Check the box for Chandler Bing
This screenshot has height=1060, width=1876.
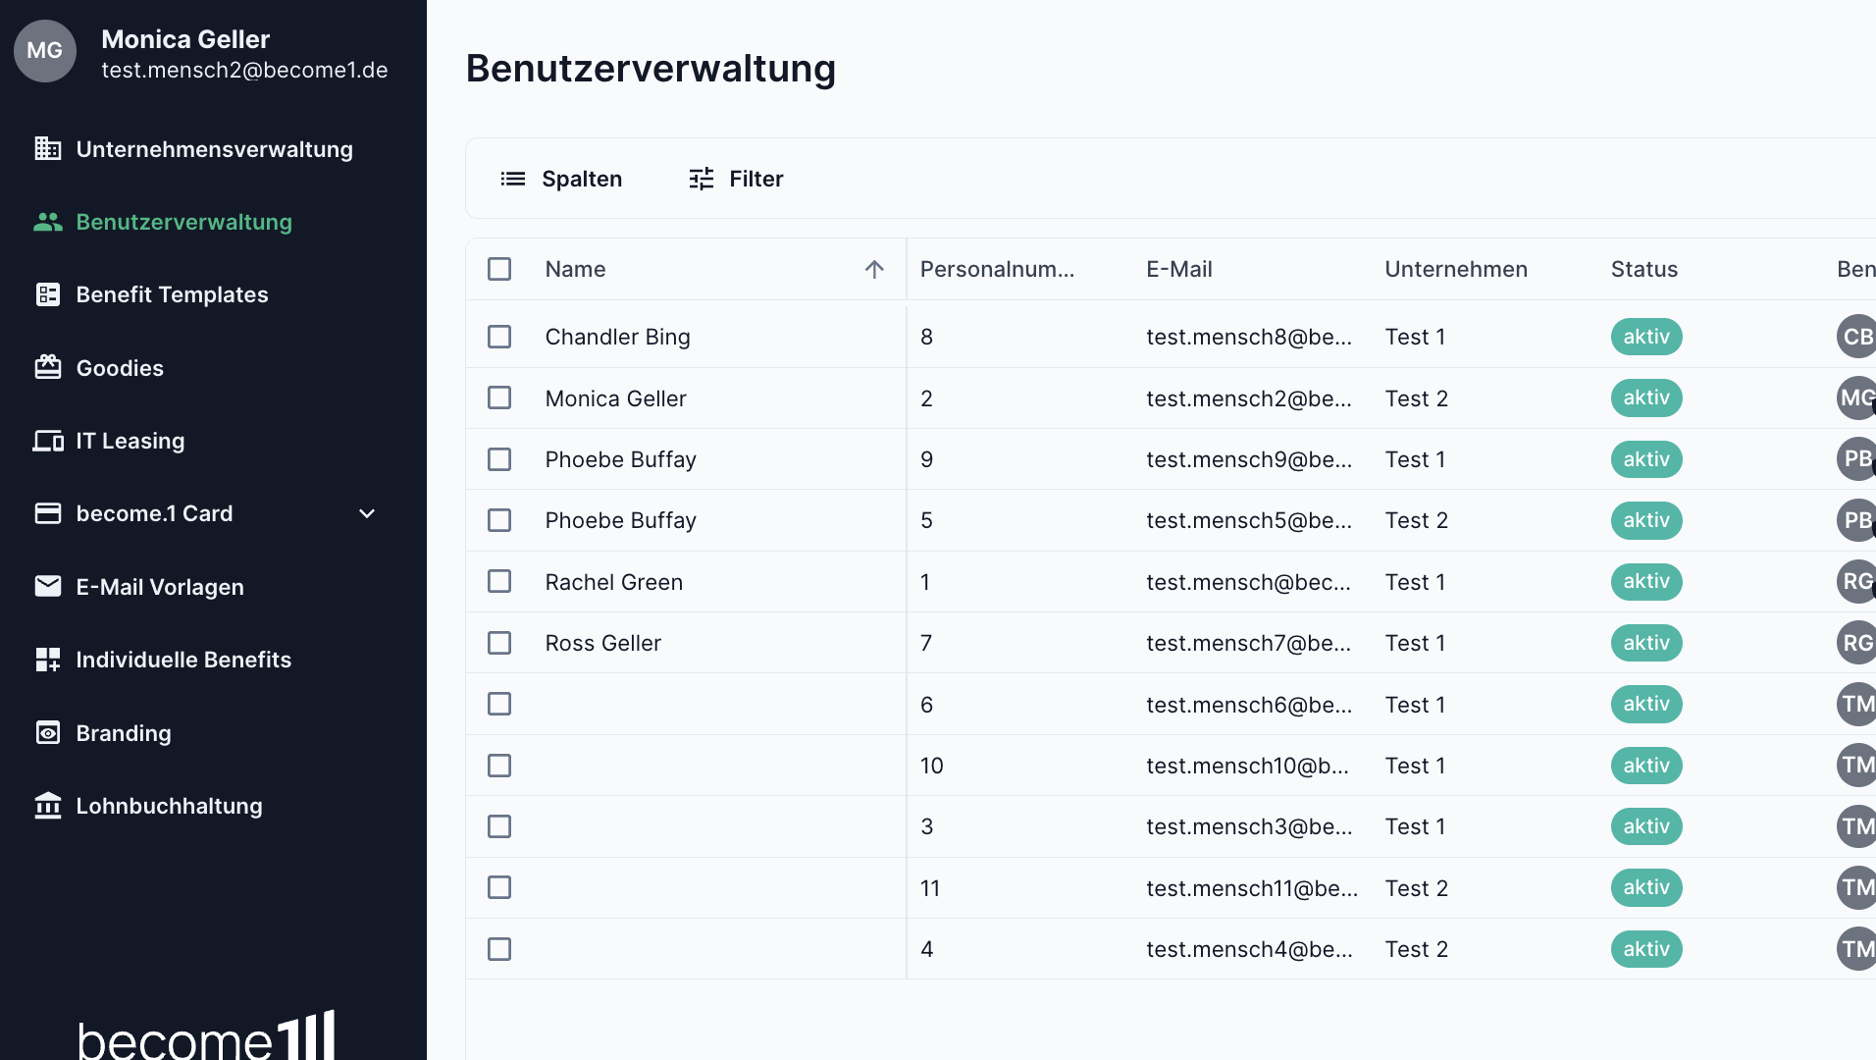[x=499, y=337]
